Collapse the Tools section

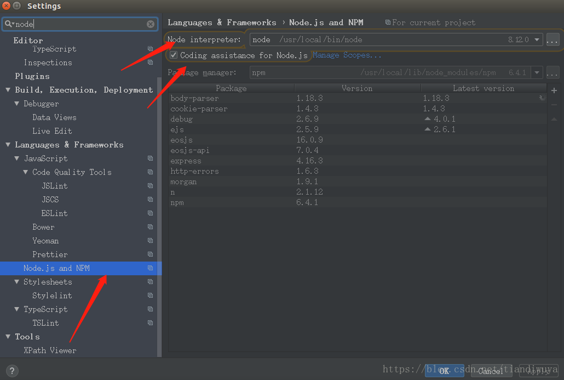click(x=8, y=336)
